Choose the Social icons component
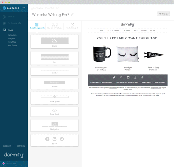Screen dimensions: 174x167 coord(55,140)
